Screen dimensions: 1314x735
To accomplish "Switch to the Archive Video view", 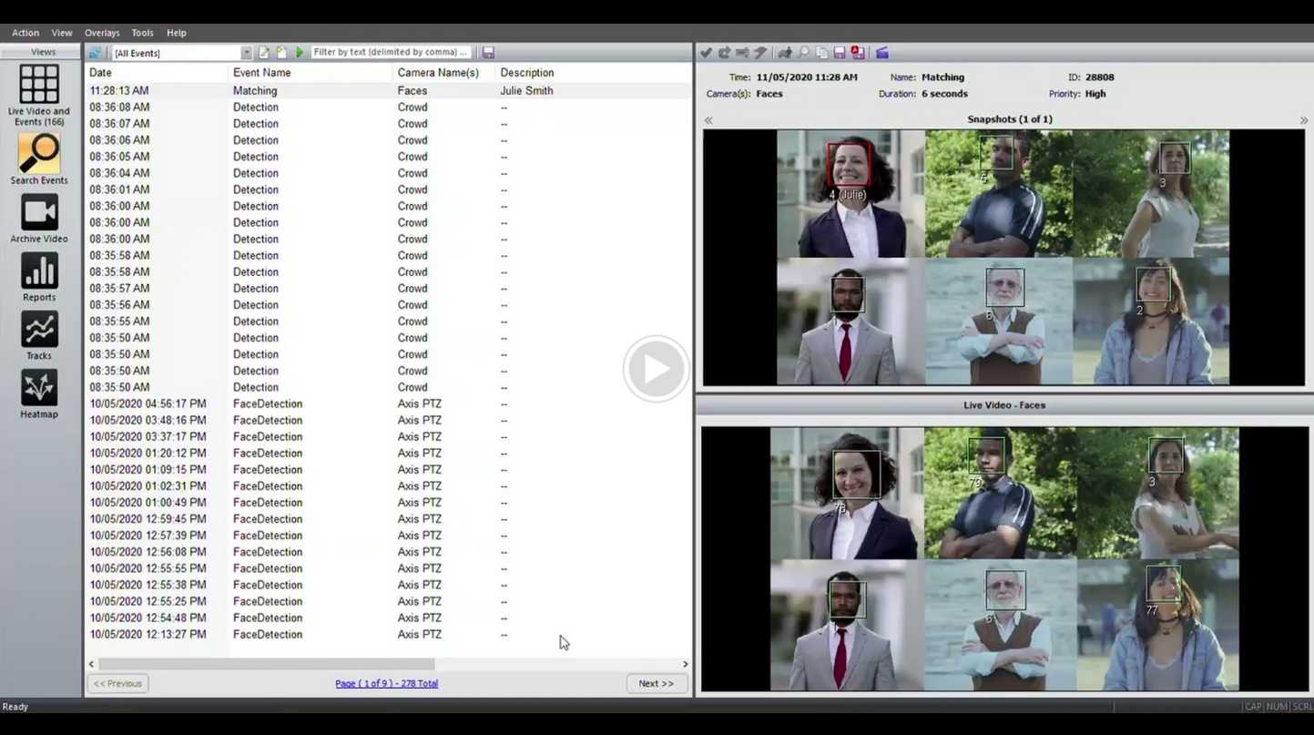I will pos(38,218).
